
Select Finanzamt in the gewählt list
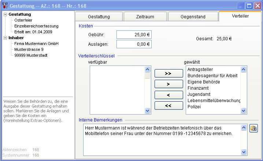[199, 88]
